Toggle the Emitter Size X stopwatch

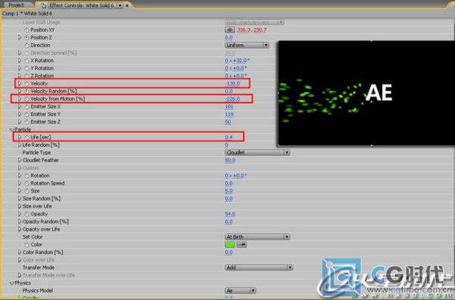pos(27,107)
